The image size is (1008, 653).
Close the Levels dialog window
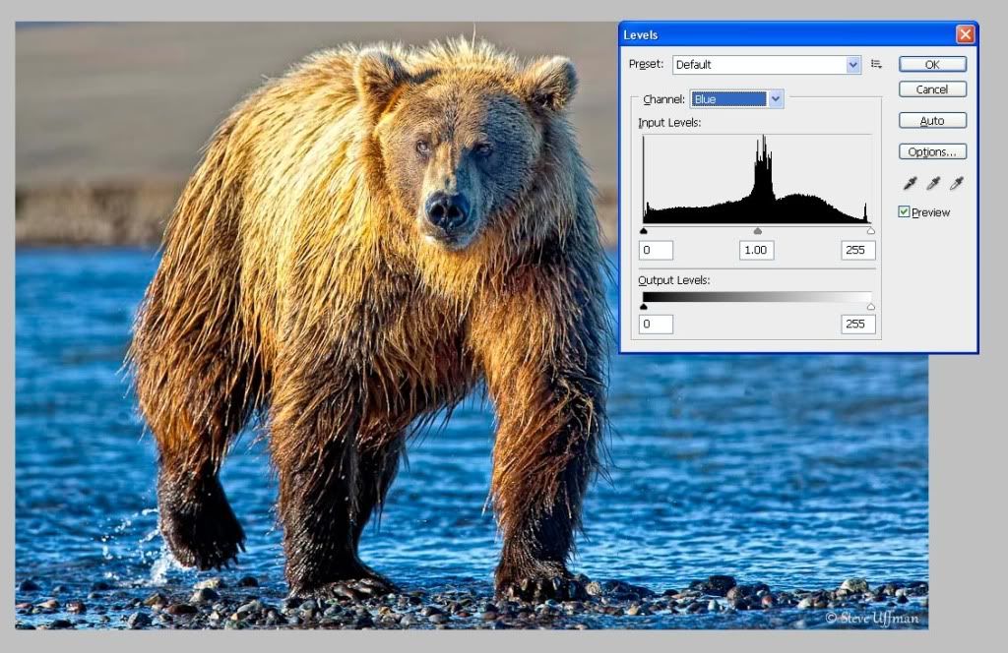tap(965, 34)
